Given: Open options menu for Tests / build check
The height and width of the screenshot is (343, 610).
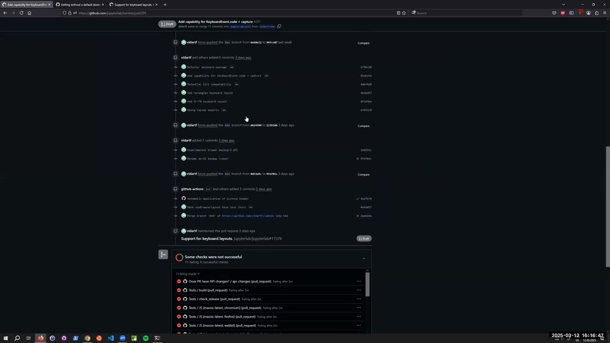Looking at the screenshot, I should (x=359, y=290).
